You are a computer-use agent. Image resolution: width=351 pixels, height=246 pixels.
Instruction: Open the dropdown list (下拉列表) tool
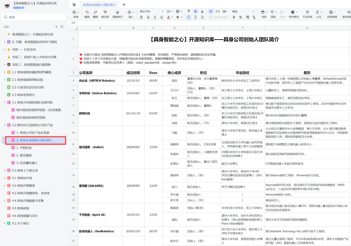(x=307, y=14)
